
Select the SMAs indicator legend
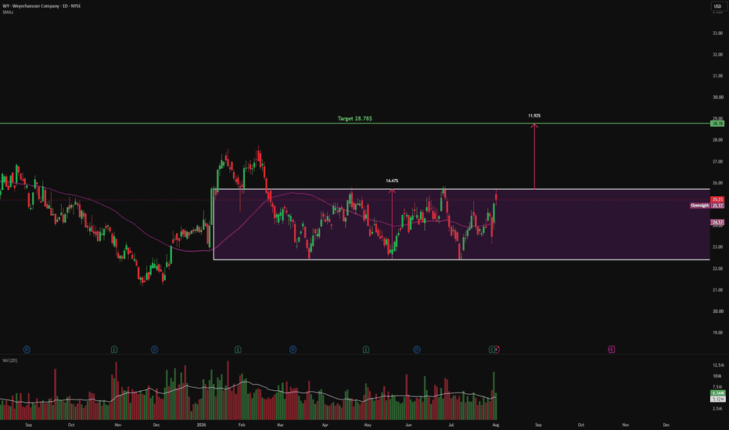click(8, 12)
